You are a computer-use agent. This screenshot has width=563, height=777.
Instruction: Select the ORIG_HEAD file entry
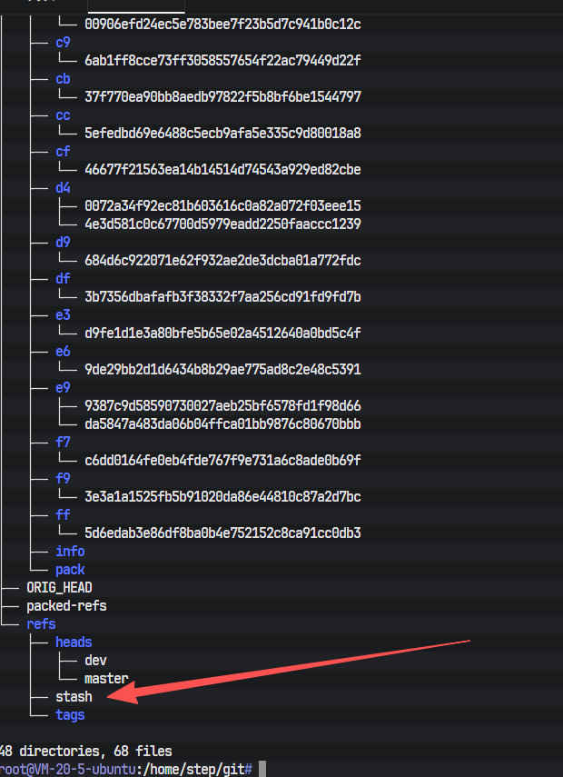[x=59, y=588]
